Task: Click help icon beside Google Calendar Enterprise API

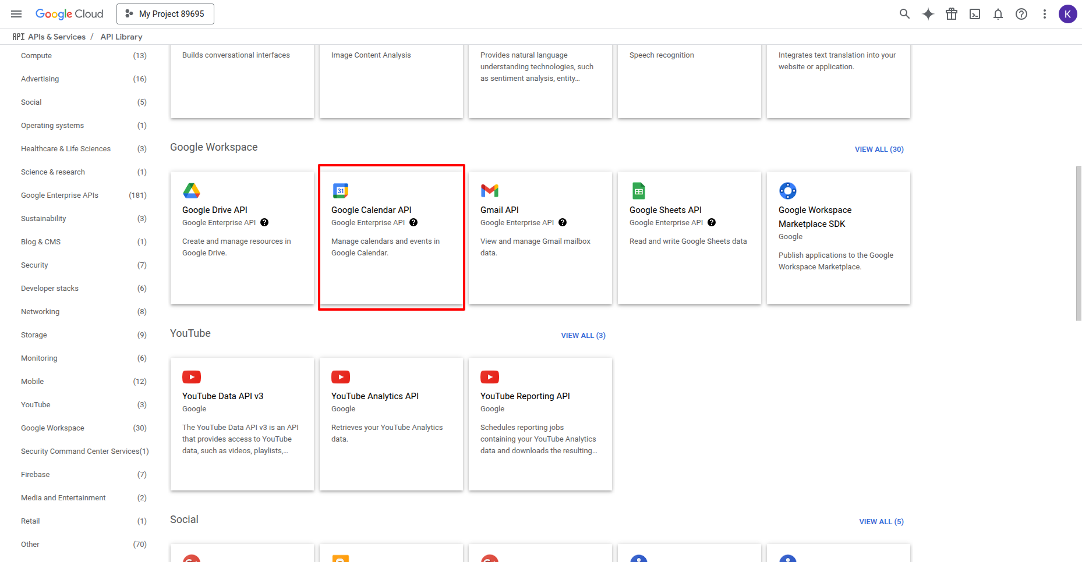Action: (x=413, y=222)
